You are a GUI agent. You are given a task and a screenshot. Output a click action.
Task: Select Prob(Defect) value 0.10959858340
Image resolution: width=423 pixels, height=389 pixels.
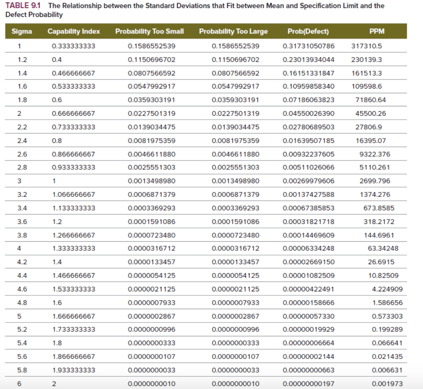click(x=309, y=86)
